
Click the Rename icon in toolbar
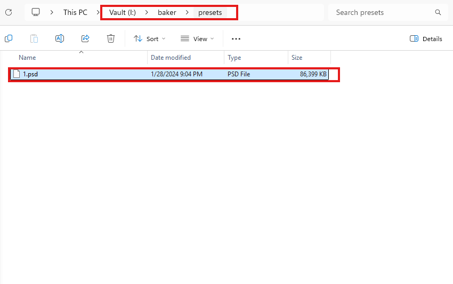pyautogui.click(x=60, y=38)
